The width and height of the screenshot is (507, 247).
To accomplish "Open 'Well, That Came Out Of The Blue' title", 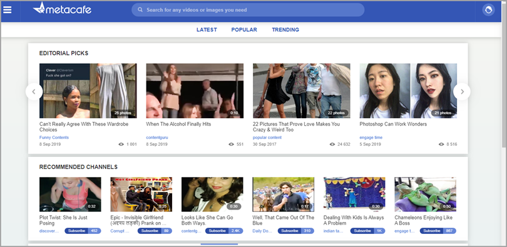I will click(x=284, y=221).
